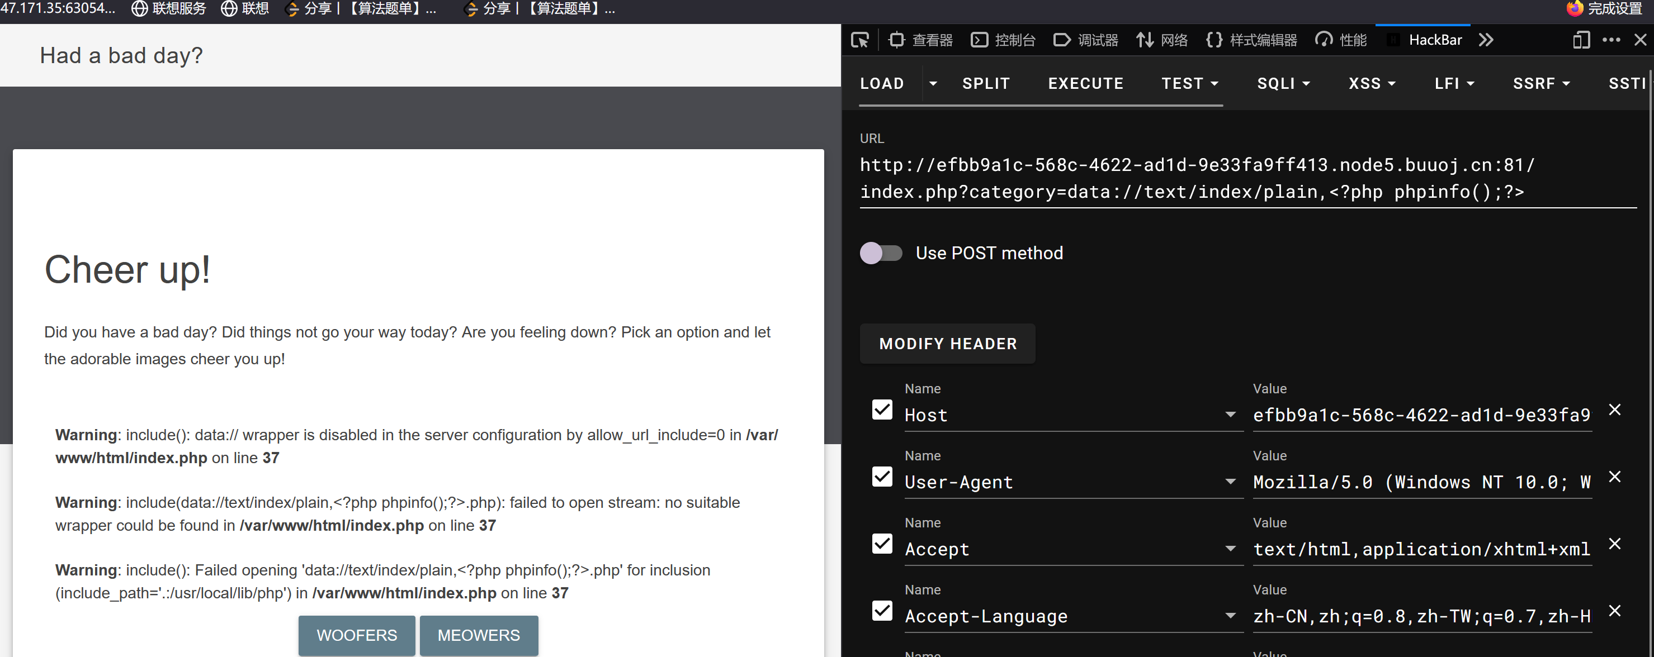Open the SQLI dropdown in HackBar
1654x657 pixels.
(1283, 83)
